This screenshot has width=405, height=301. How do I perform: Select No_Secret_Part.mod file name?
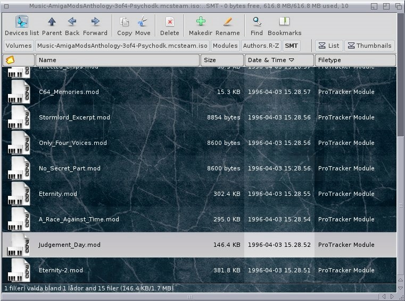[x=70, y=168]
